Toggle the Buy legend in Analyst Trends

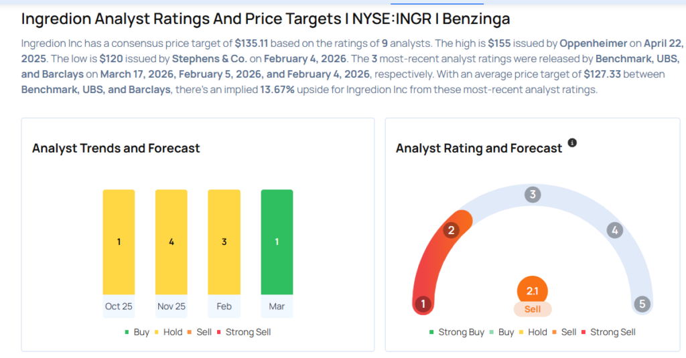click(137, 332)
